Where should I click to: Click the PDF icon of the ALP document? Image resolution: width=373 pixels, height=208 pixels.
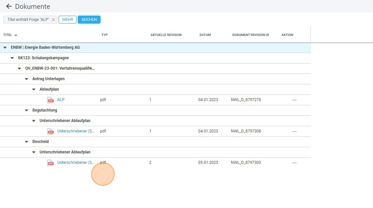pyautogui.click(x=50, y=100)
